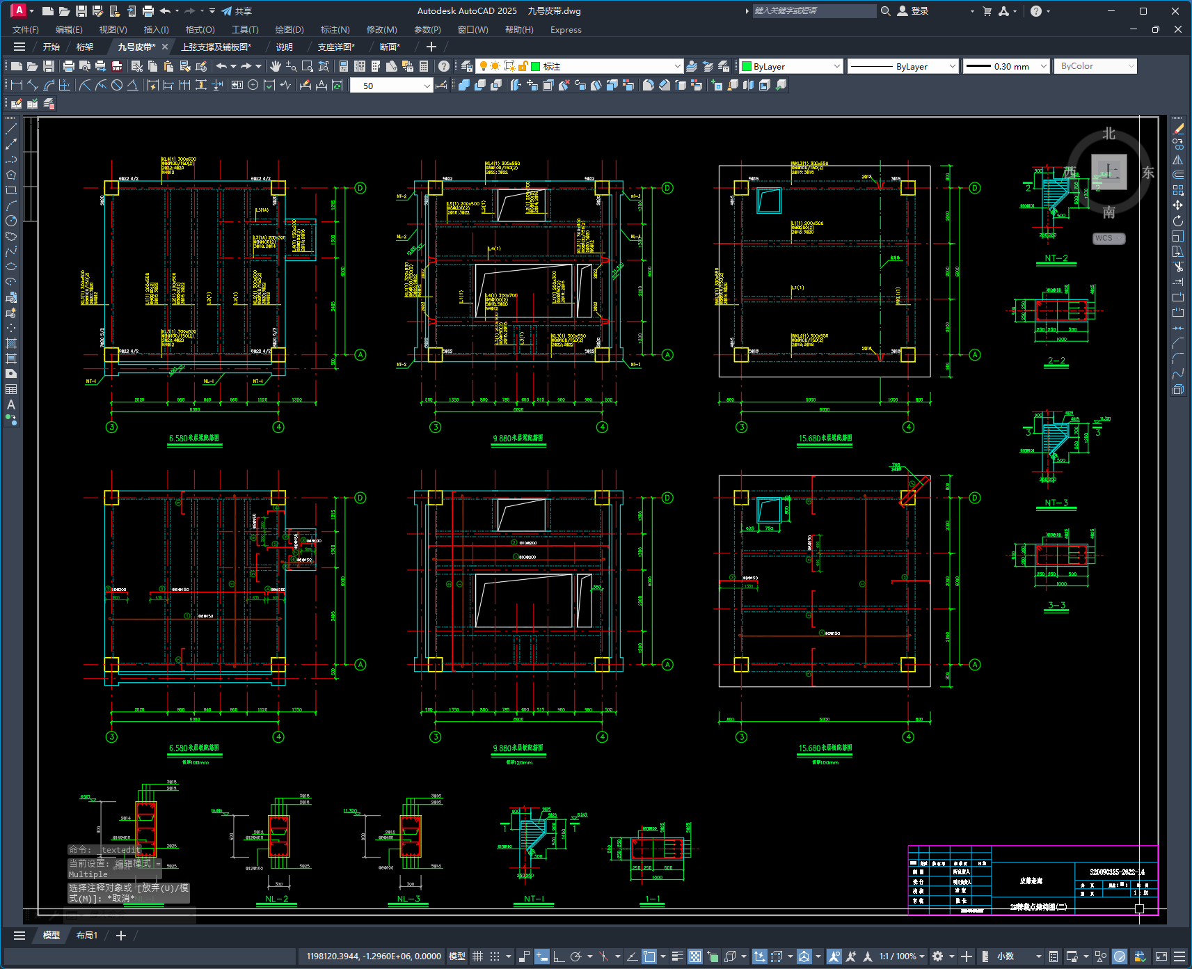Toggle polar tracking in status bar
This screenshot has width=1192, height=969.
point(575,956)
